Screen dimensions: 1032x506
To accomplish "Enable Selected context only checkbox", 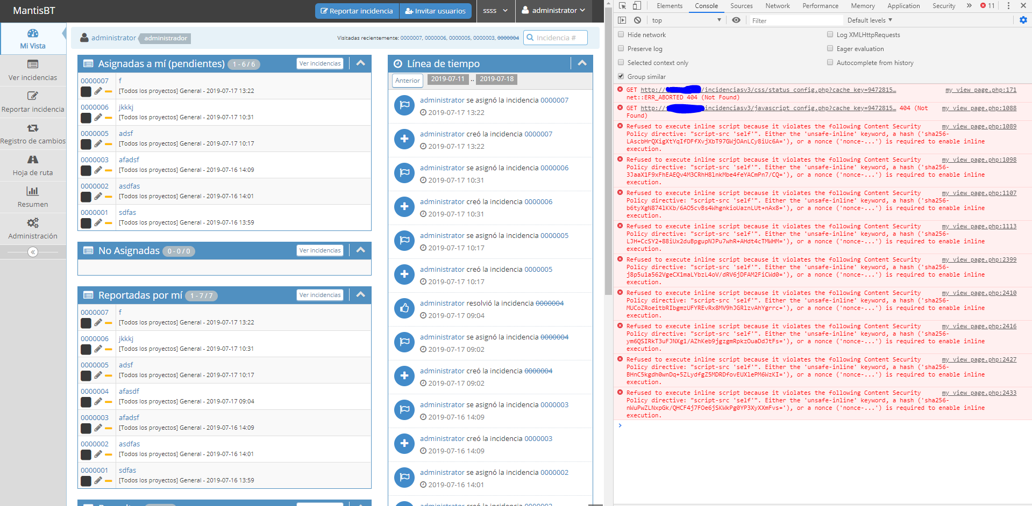I will [x=621, y=62].
